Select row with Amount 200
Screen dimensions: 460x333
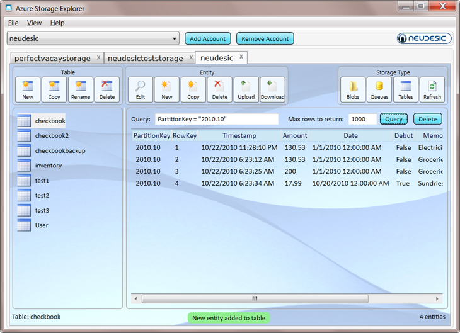[x=287, y=171]
